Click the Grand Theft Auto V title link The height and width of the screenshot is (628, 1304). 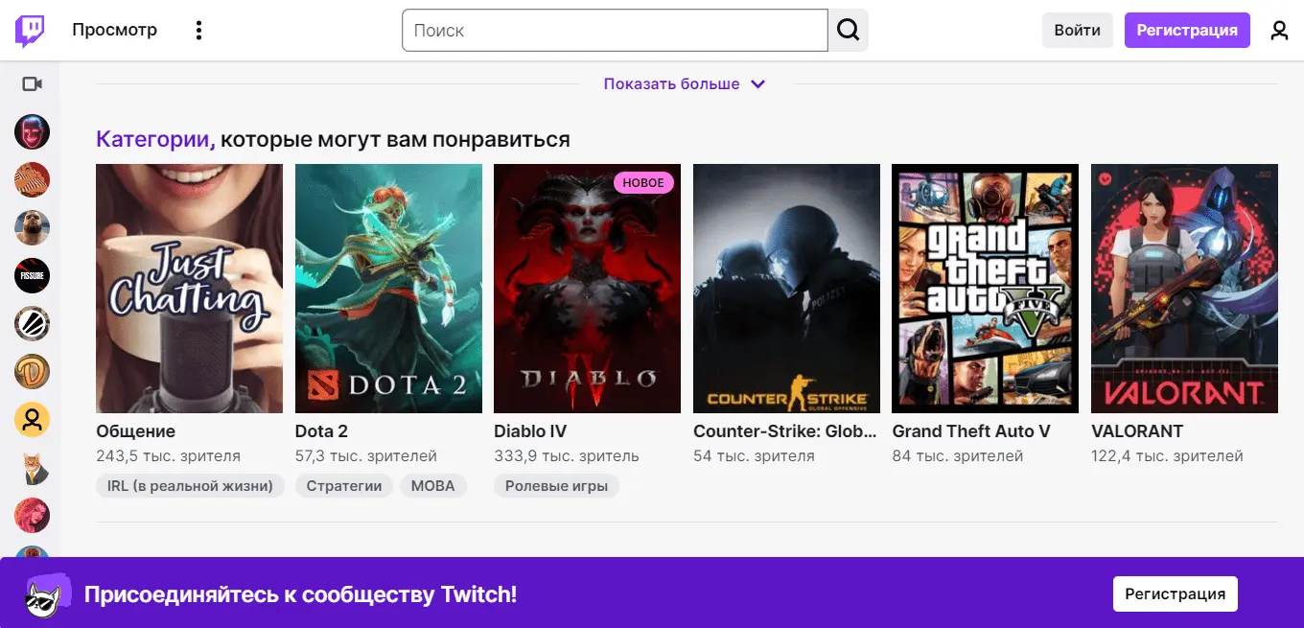[971, 431]
